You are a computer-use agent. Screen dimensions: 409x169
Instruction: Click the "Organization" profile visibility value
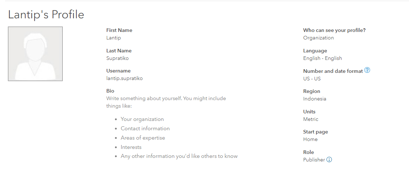pos(319,38)
